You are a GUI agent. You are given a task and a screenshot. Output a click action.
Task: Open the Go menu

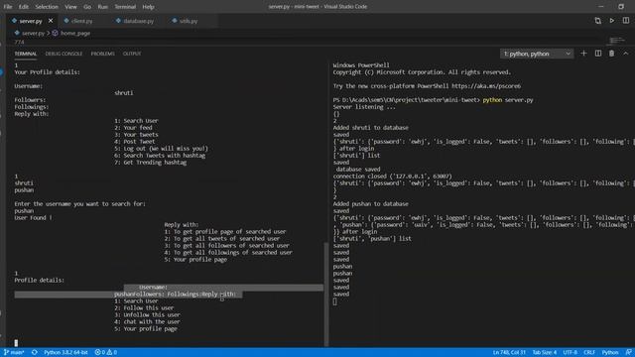[x=87, y=7]
